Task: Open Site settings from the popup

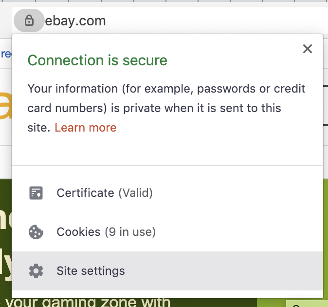Action: [x=91, y=271]
